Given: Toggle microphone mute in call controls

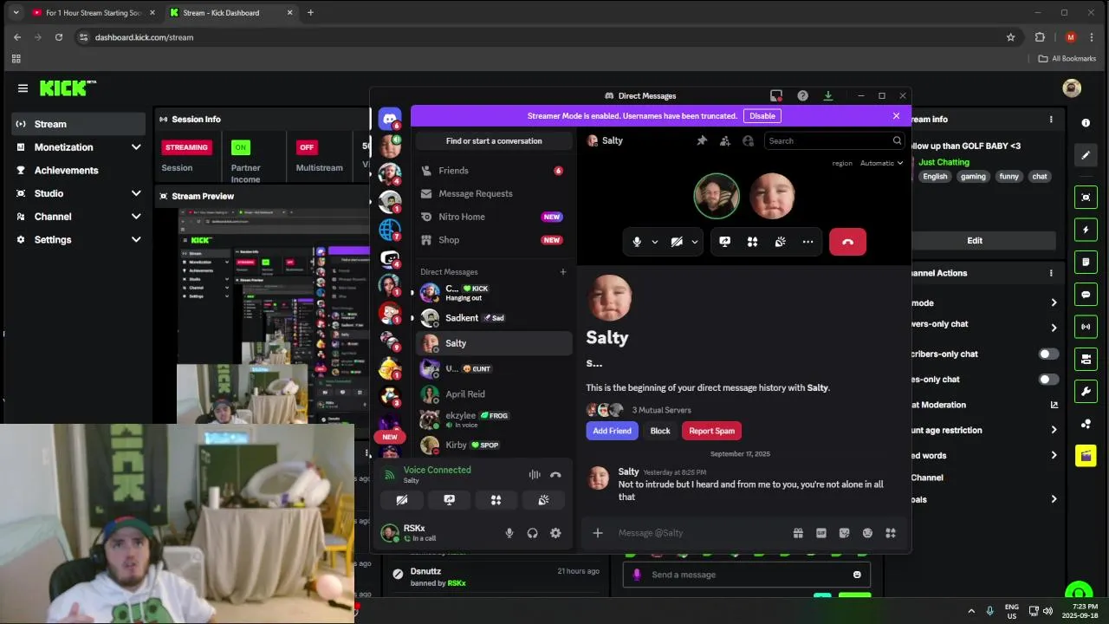Looking at the screenshot, I should click(637, 242).
